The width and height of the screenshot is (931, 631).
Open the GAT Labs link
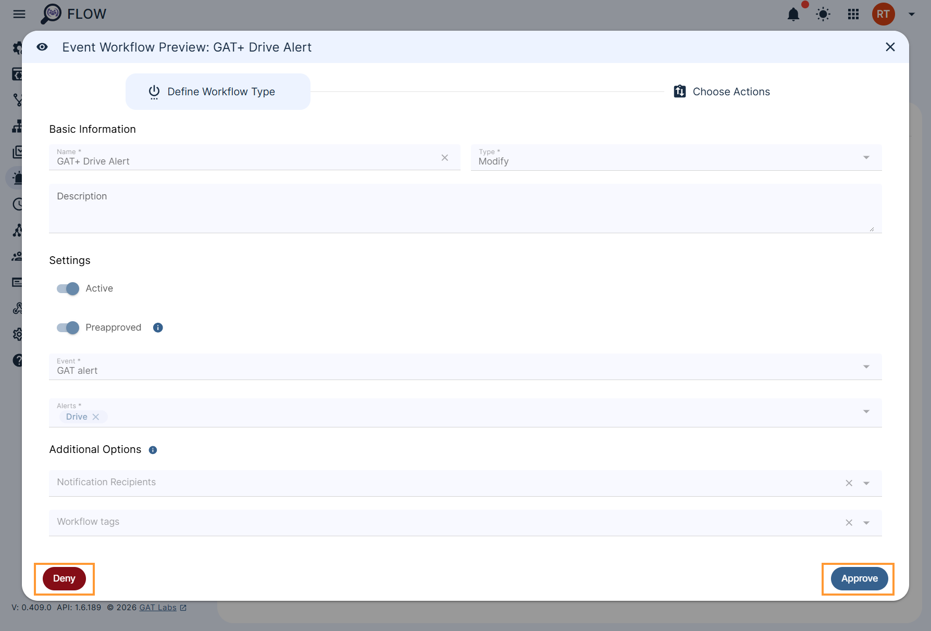click(x=158, y=608)
